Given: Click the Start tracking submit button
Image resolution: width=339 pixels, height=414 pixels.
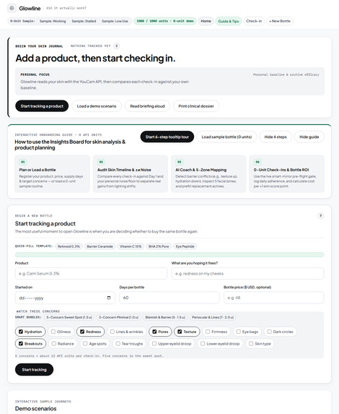Looking at the screenshot, I should click(35, 370).
